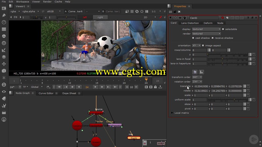
Task: Open the Workspace menu
Action: (23, 2)
